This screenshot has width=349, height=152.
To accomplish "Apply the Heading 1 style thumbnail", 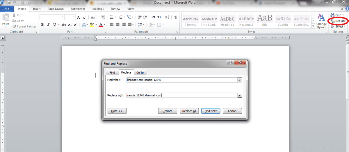I will [227, 20].
